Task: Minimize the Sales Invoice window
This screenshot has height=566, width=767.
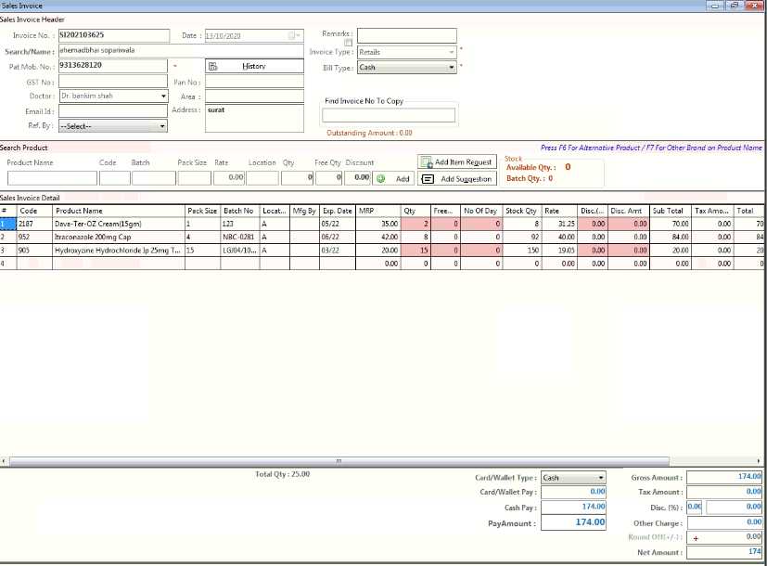Action: pos(716,6)
